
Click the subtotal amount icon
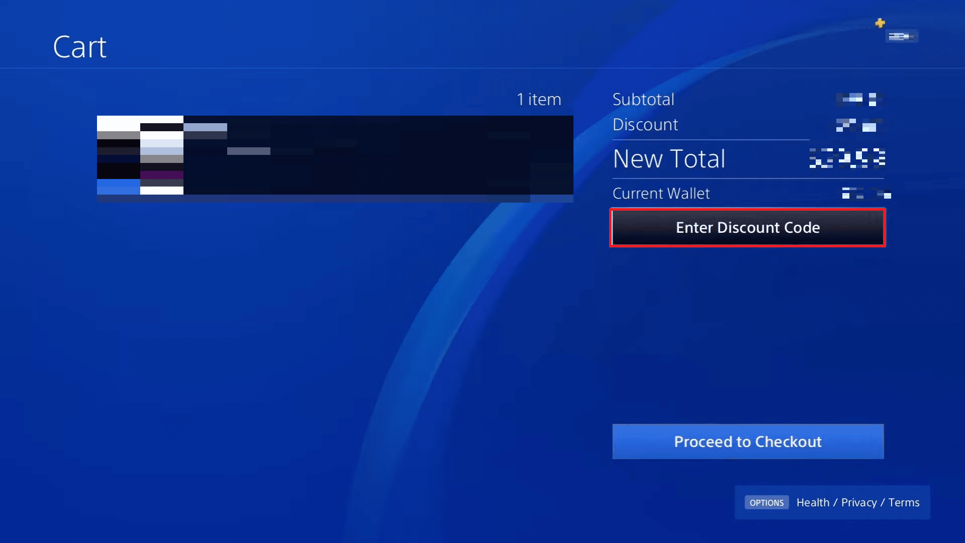pos(858,100)
